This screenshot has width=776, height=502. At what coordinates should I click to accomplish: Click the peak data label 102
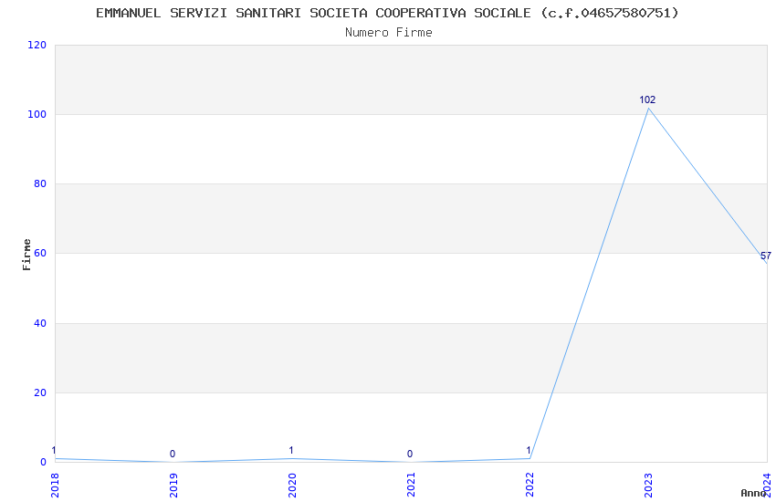(x=647, y=99)
